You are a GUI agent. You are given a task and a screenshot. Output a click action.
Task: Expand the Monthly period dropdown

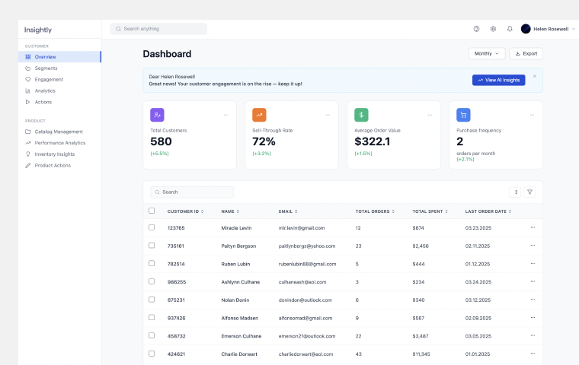[487, 54]
